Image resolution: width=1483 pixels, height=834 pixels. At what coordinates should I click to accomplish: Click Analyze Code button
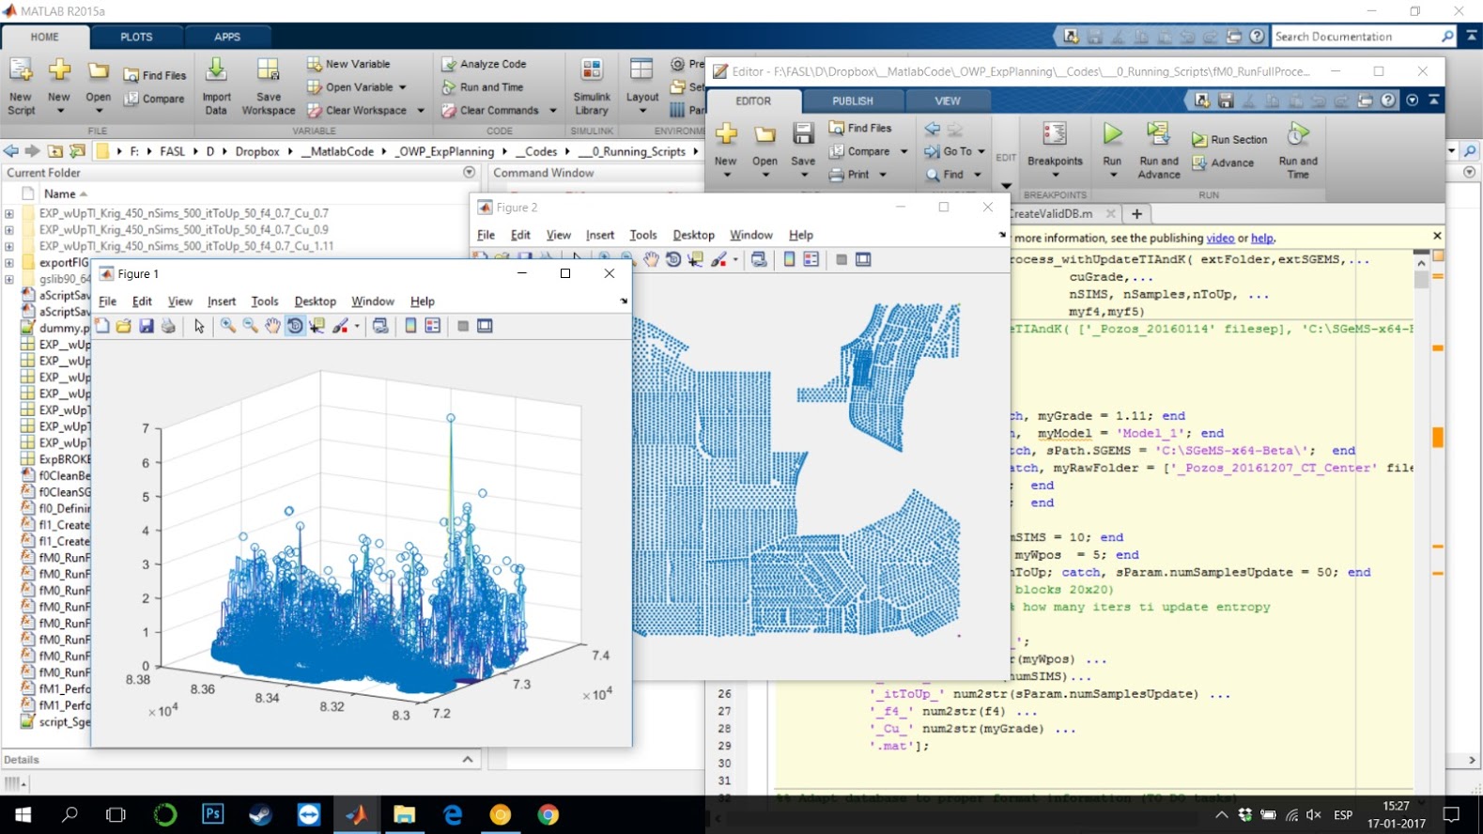tap(484, 64)
